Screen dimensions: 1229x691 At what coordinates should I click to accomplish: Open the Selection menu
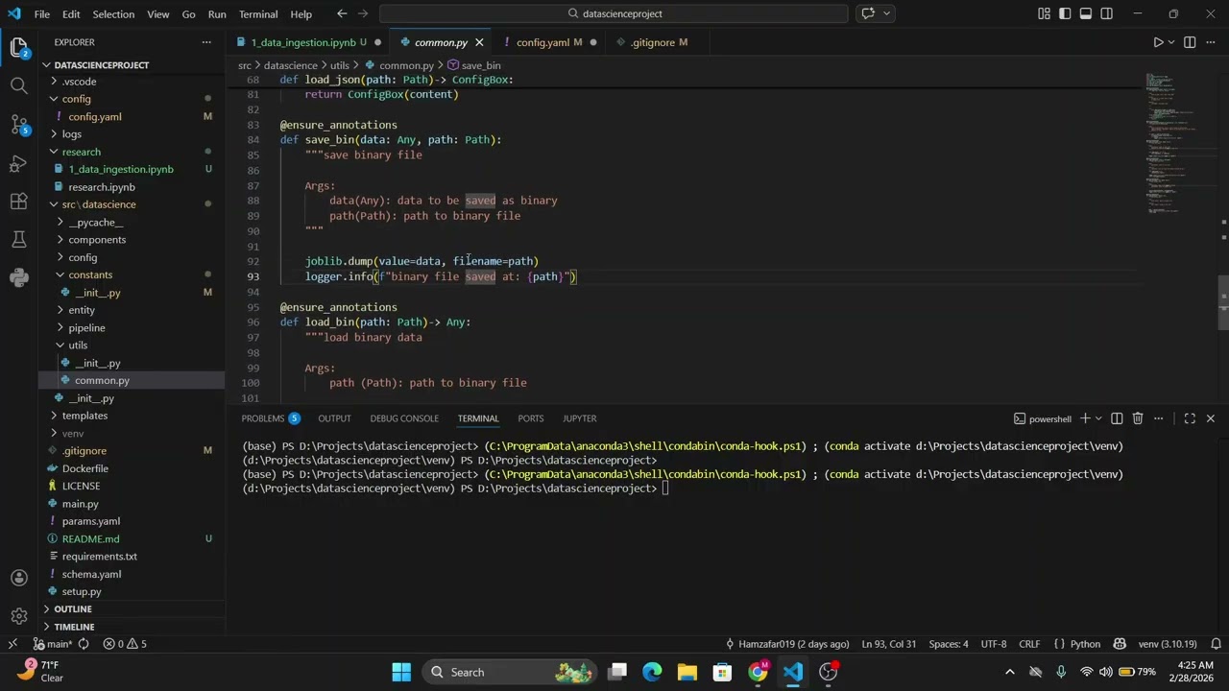(x=113, y=14)
